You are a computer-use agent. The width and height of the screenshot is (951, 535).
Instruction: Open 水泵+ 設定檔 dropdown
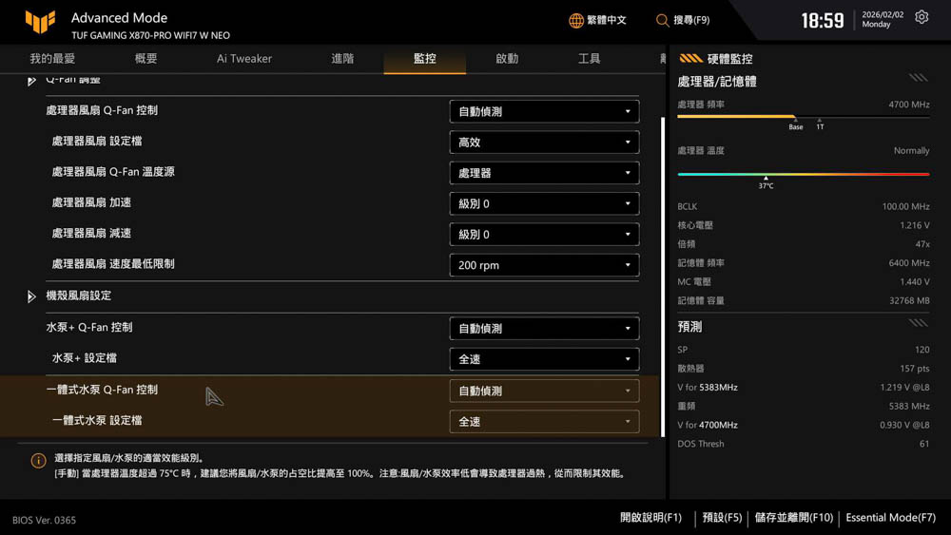point(543,359)
